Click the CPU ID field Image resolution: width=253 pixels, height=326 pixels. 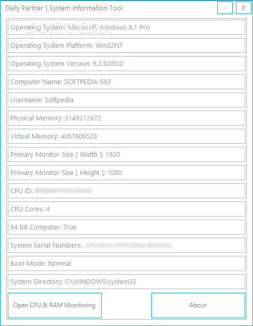point(126,191)
